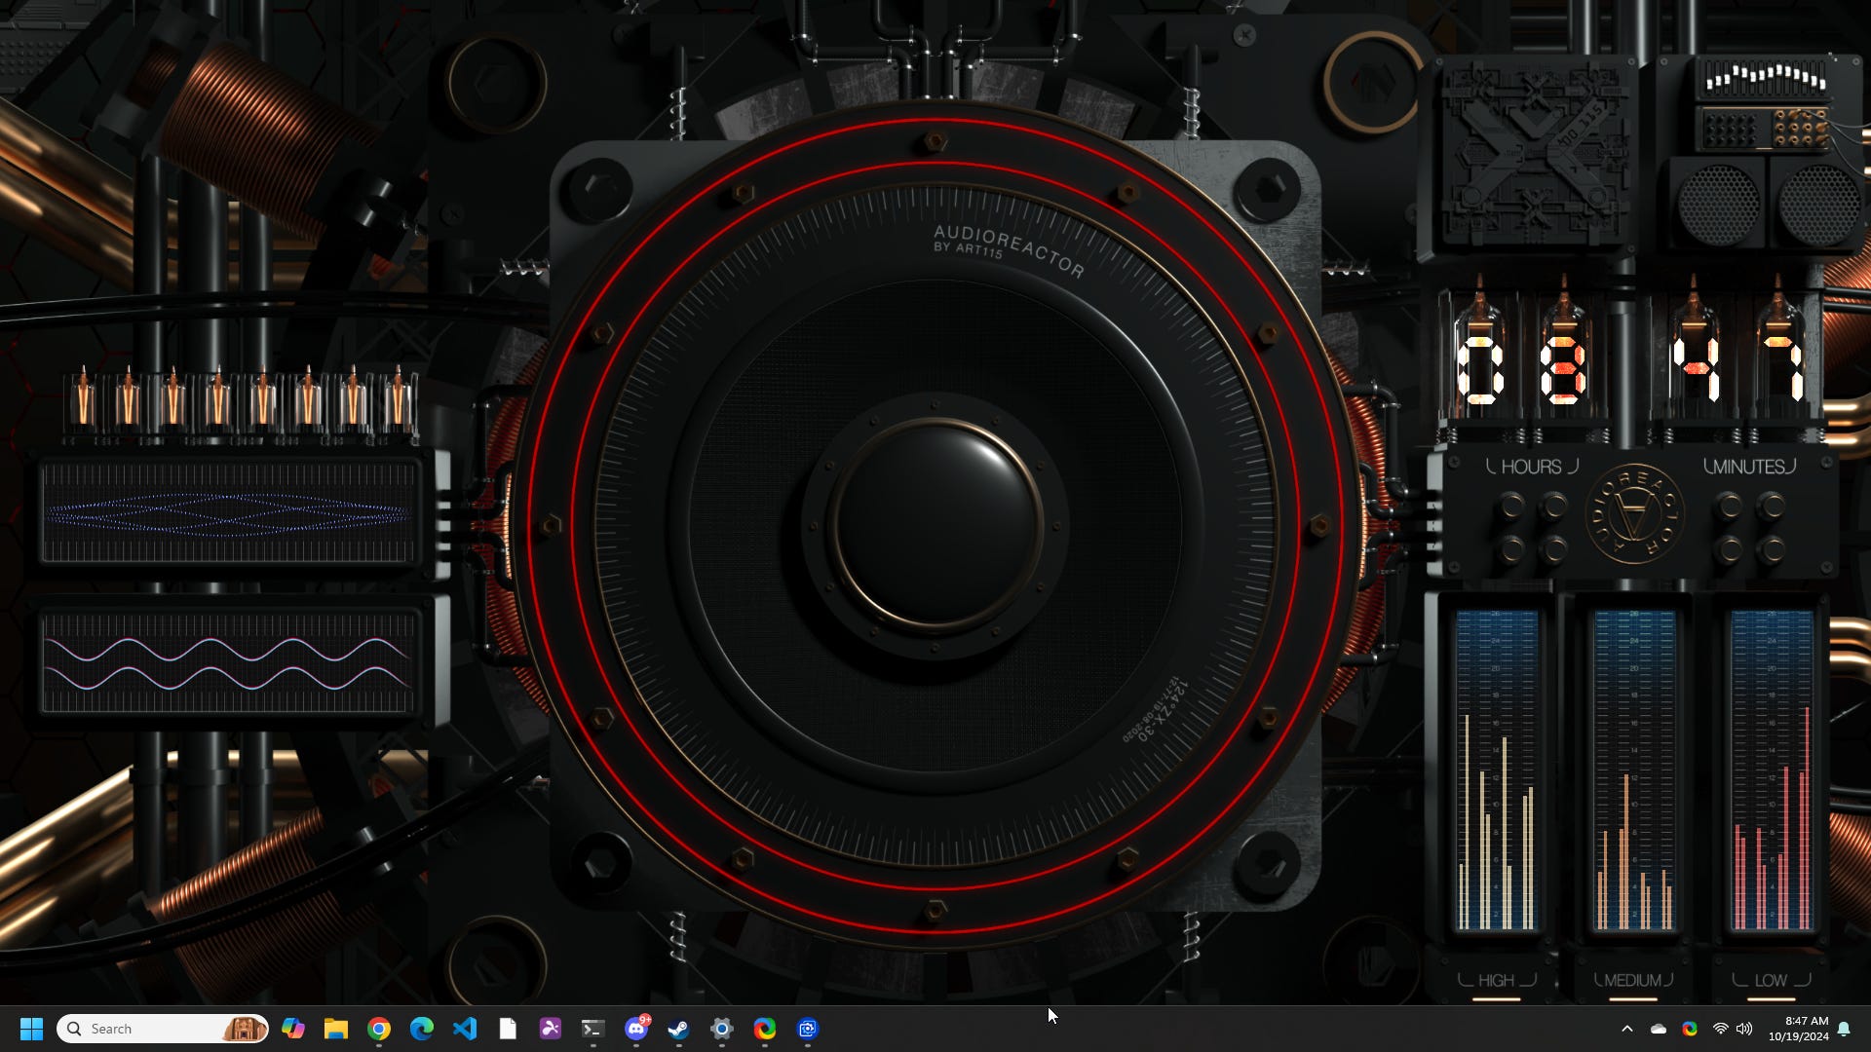The image size is (1871, 1052).
Task: Open Firefox from the taskbar
Action: (765, 1029)
